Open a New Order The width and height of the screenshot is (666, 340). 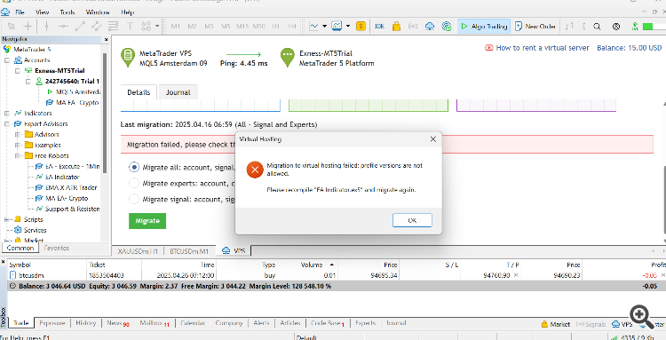(x=535, y=27)
